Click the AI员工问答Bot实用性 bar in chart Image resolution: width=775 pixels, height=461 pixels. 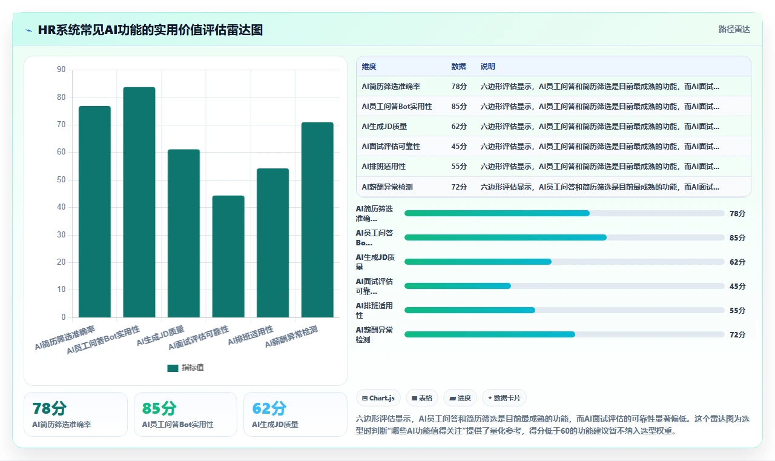click(x=139, y=202)
